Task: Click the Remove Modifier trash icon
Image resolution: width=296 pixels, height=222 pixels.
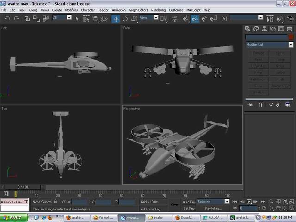Action: (x=277, y=105)
